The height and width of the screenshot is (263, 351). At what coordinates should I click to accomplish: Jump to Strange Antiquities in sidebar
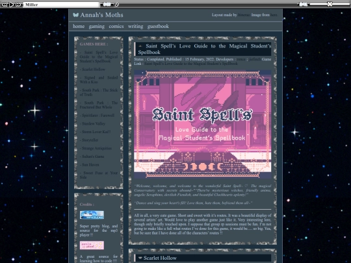pos(96,148)
